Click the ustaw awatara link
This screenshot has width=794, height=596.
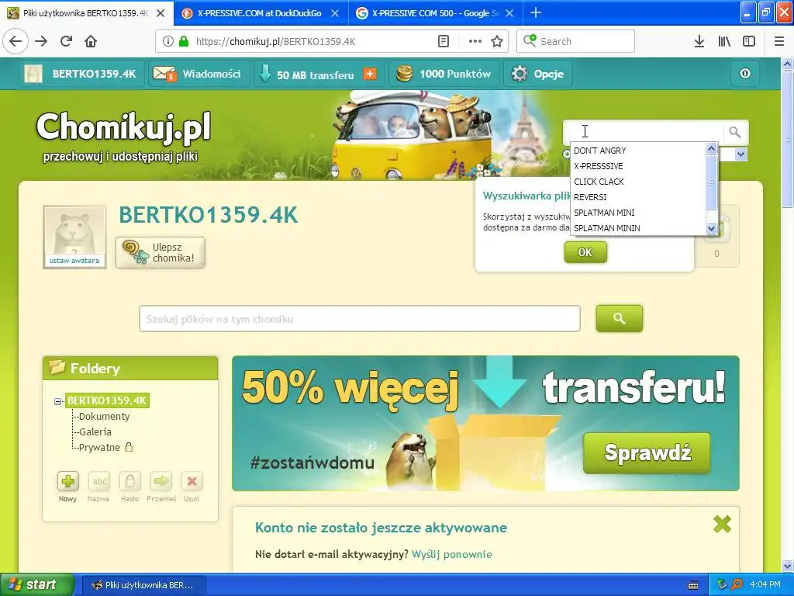(x=74, y=261)
